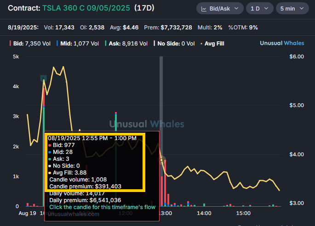Click the 'Avg: $4.46' stat
Image resolution: width=315 pixels, height=226 pixels.
(124, 28)
